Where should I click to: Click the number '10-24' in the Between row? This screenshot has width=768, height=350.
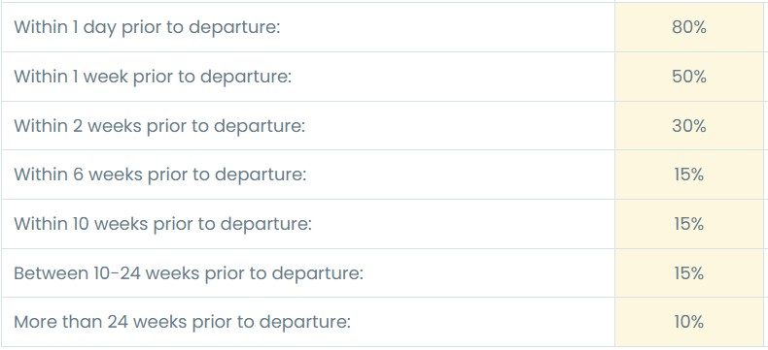coord(117,273)
